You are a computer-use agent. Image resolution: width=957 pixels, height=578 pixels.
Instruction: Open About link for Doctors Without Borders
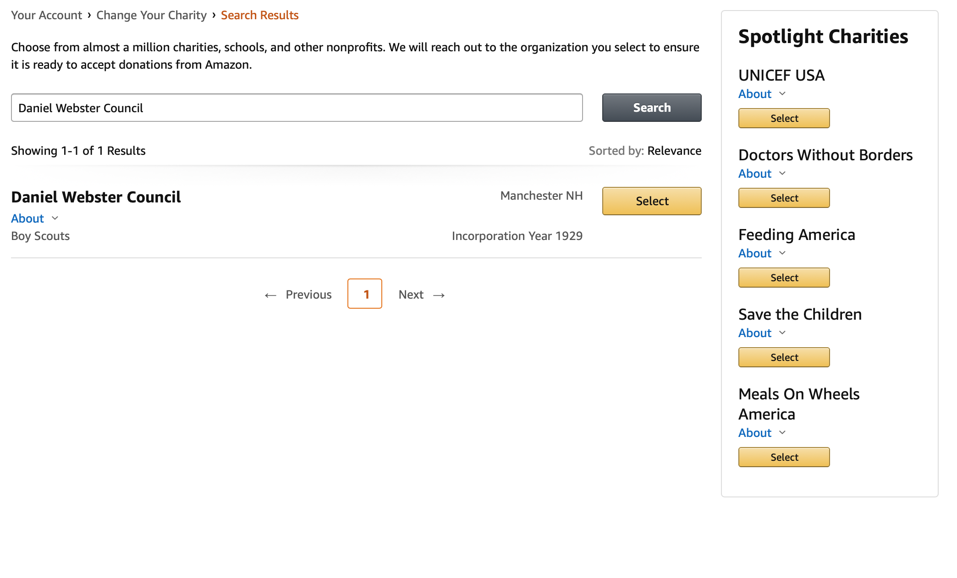(755, 174)
